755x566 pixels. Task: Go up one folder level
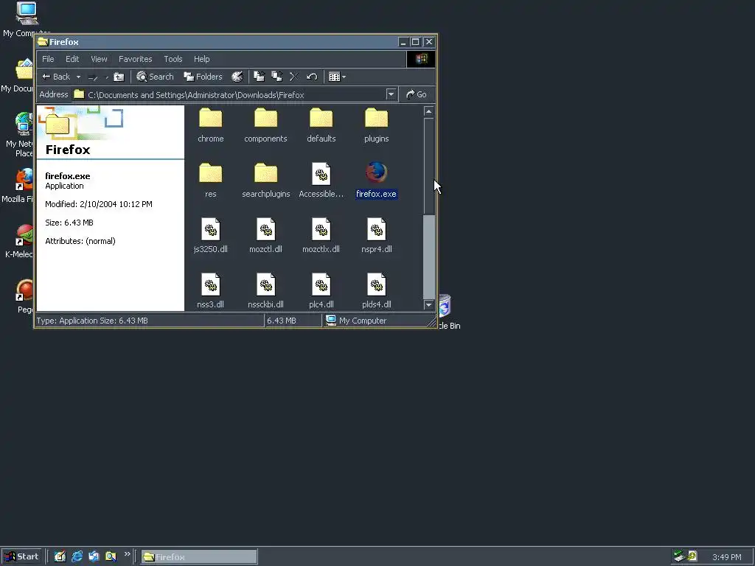(119, 77)
